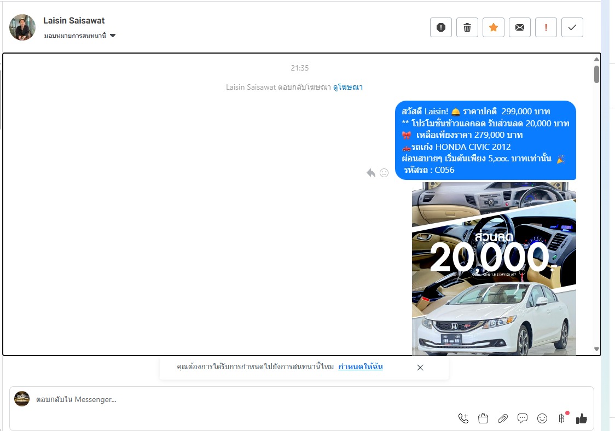This screenshot has height=431, width=615.
Task: Open the Honda Civic promo image
Action: click(x=494, y=268)
